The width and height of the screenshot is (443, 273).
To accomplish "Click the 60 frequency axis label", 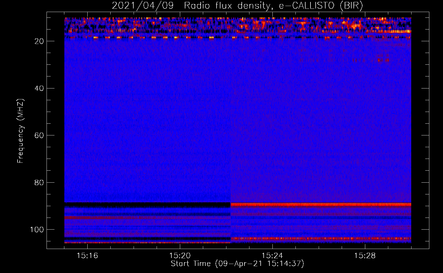I will (39, 135).
